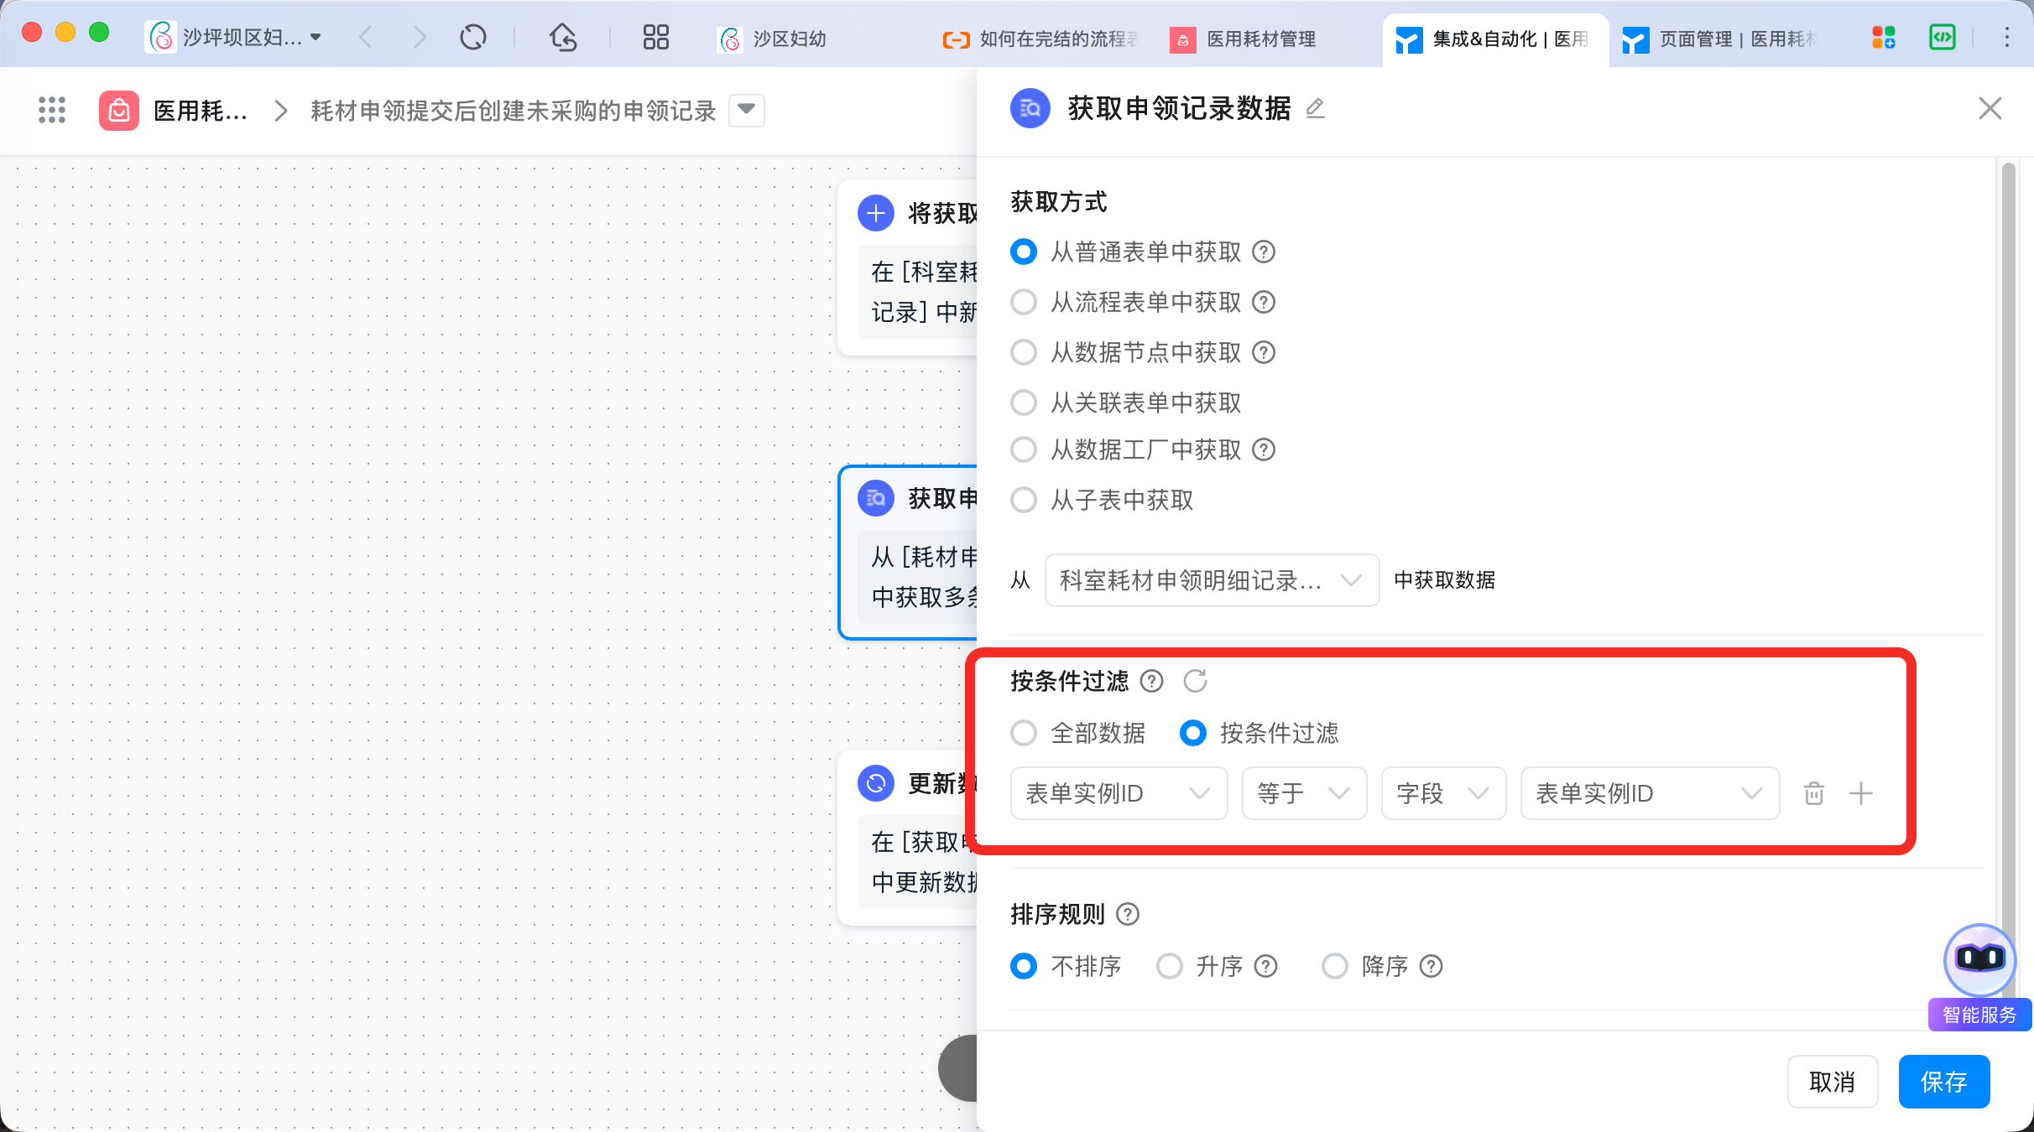The width and height of the screenshot is (2034, 1132).
Task: Add a filter condition with plus icon
Action: click(1861, 793)
